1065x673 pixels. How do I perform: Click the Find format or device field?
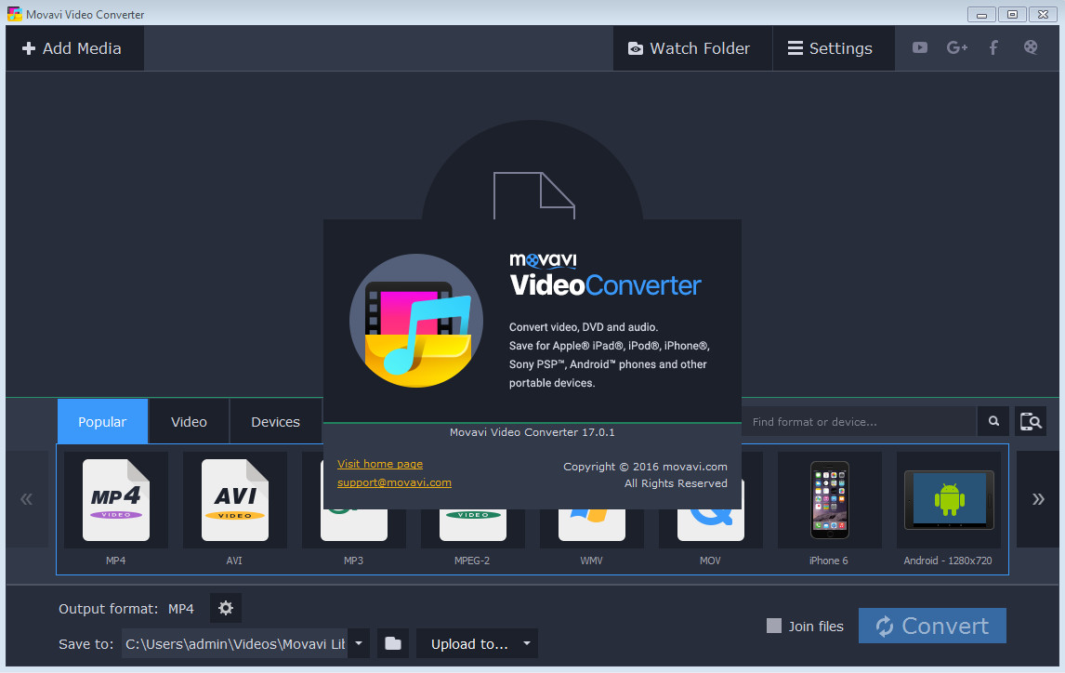click(860, 422)
